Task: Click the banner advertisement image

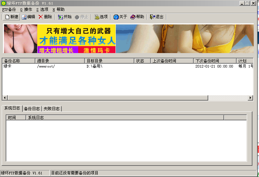Action: point(129,39)
